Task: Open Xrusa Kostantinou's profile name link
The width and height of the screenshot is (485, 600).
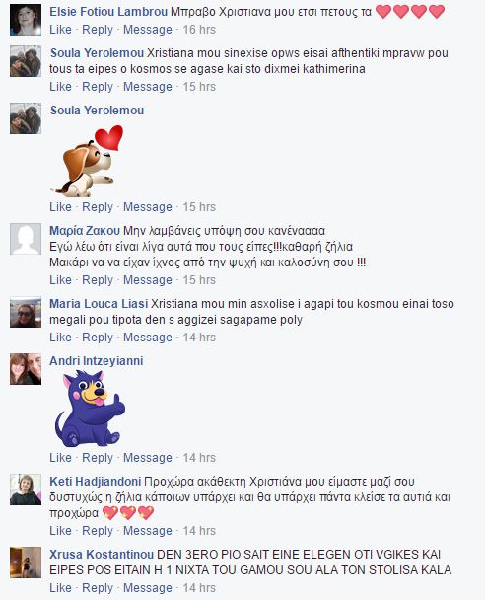Action: click(102, 554)
